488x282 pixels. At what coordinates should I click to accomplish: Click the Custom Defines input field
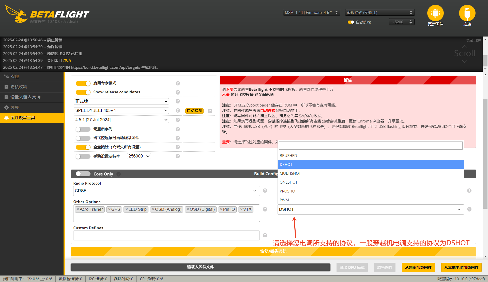[x=166, y=235]
